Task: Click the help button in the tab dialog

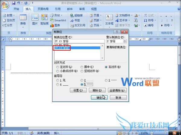Action: 117,32
